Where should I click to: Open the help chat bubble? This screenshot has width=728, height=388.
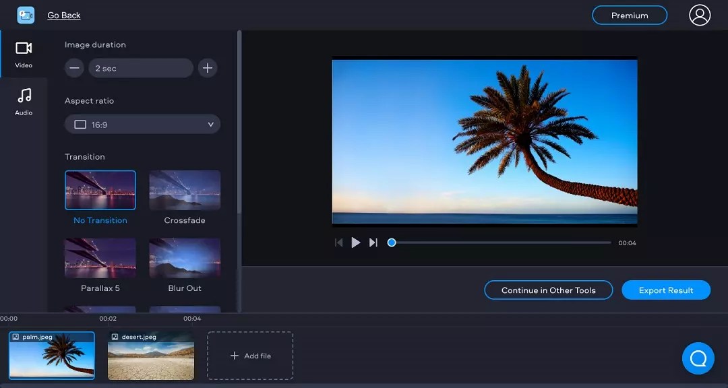click(698, 358)
